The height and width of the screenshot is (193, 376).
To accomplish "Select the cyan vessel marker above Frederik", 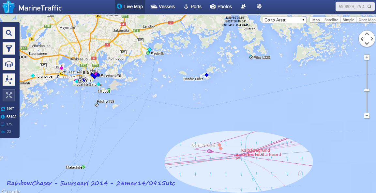I will (149, 49).
